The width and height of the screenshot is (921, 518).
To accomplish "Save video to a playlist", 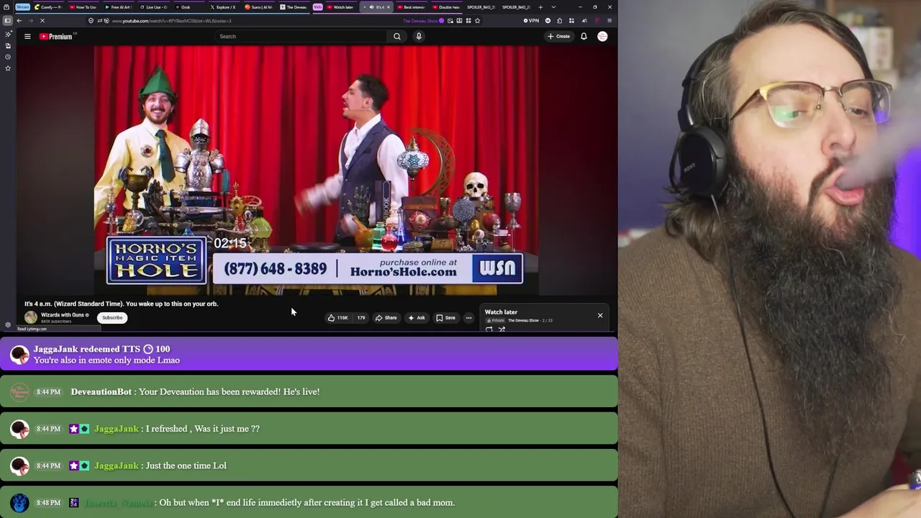I will tap(445, 317).
